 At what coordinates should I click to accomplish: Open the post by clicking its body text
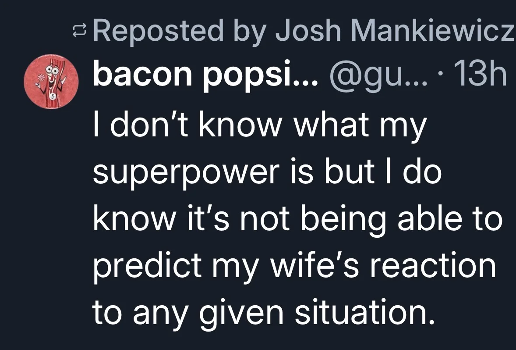pyautogui.click(x=297, y=218)
